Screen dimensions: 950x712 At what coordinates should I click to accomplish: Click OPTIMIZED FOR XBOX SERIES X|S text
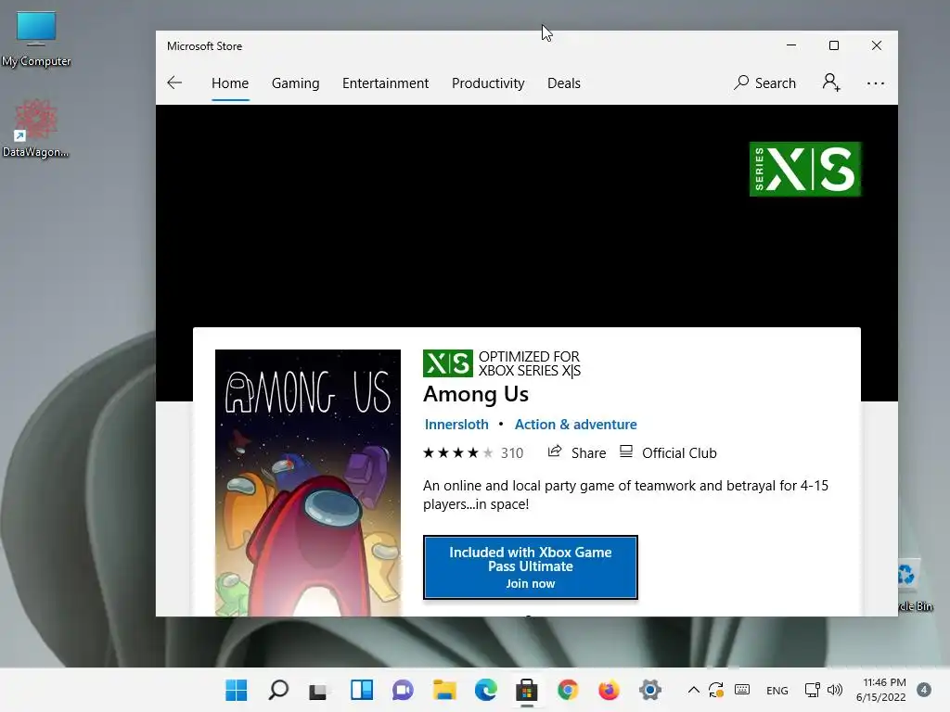[529, 363]
